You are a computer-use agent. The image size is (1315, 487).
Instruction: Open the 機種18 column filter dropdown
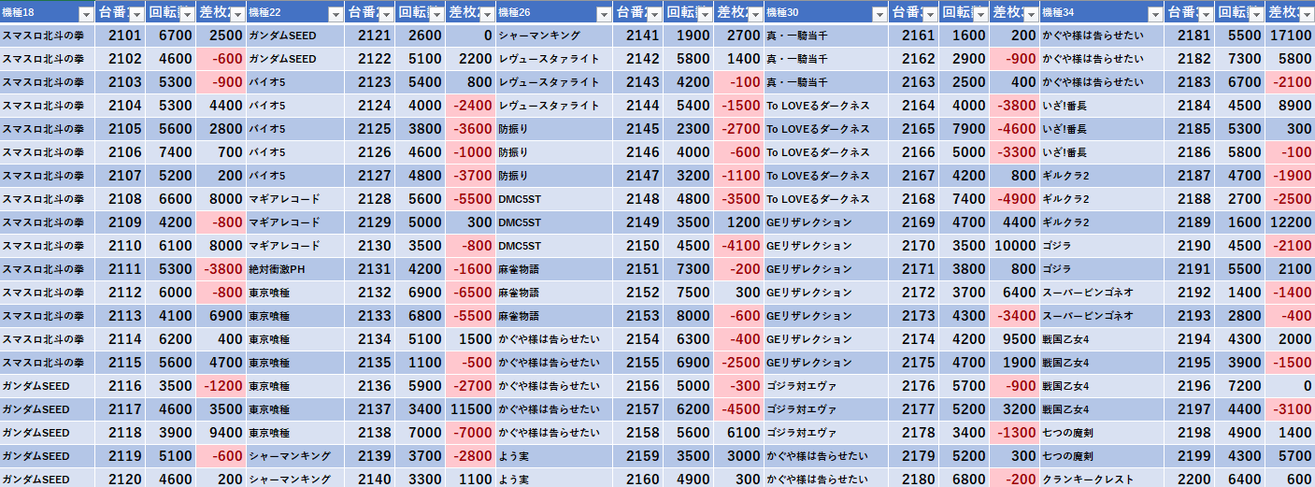[x=86, y=14]
